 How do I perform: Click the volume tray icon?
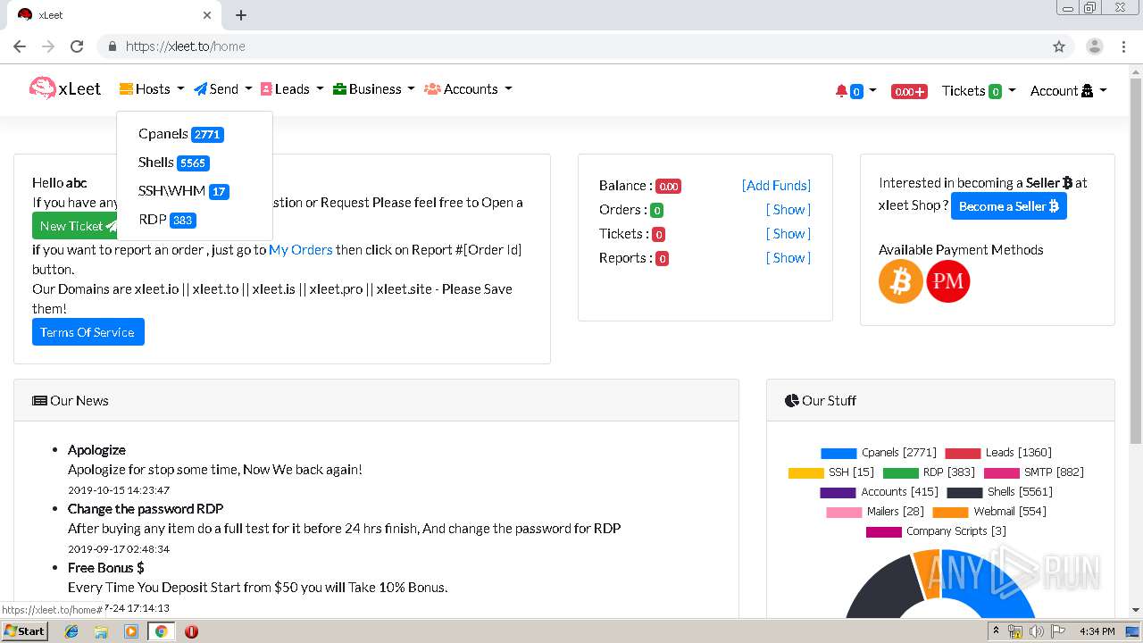coord(1036,631)
